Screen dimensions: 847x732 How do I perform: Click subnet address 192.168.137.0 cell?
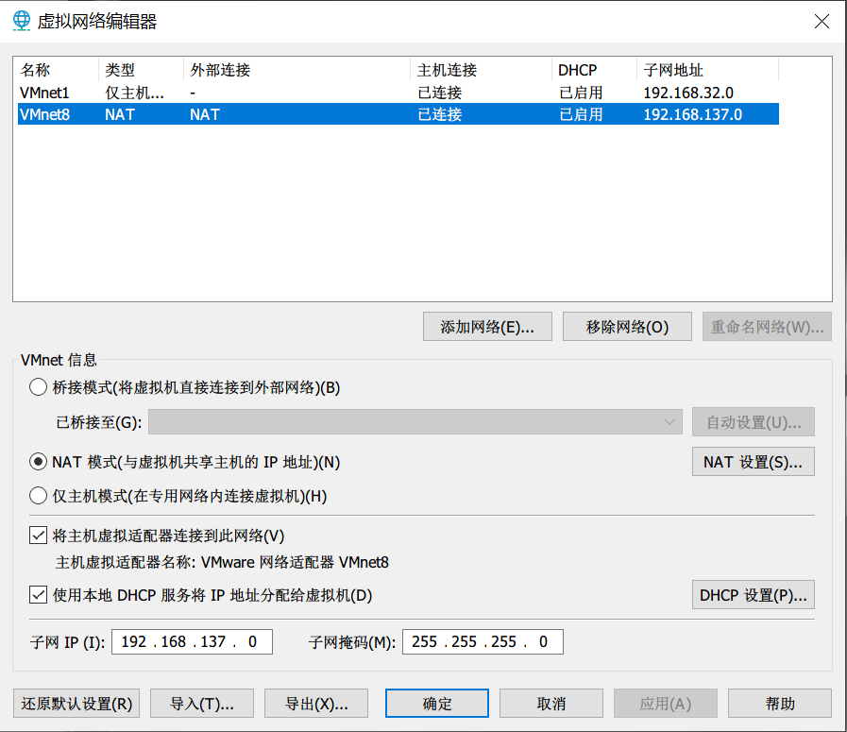(x=692, y=114)
